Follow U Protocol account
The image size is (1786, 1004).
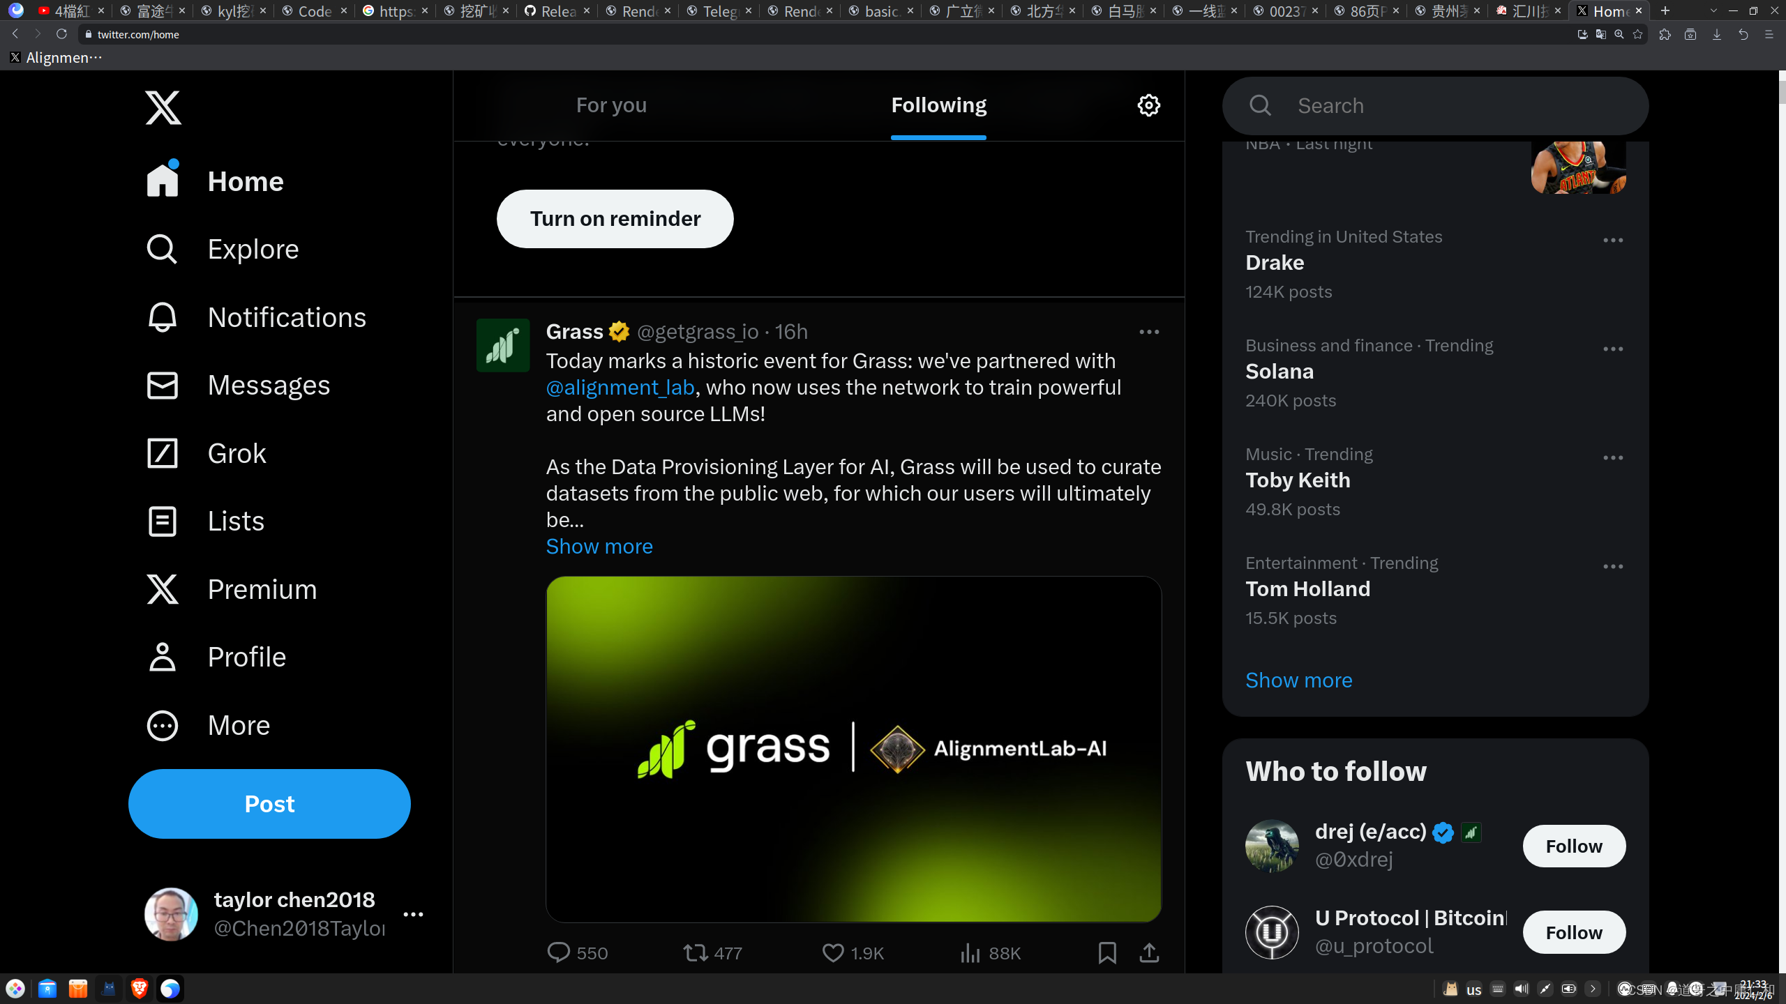pyautogui.click(x=1573, y=932)
